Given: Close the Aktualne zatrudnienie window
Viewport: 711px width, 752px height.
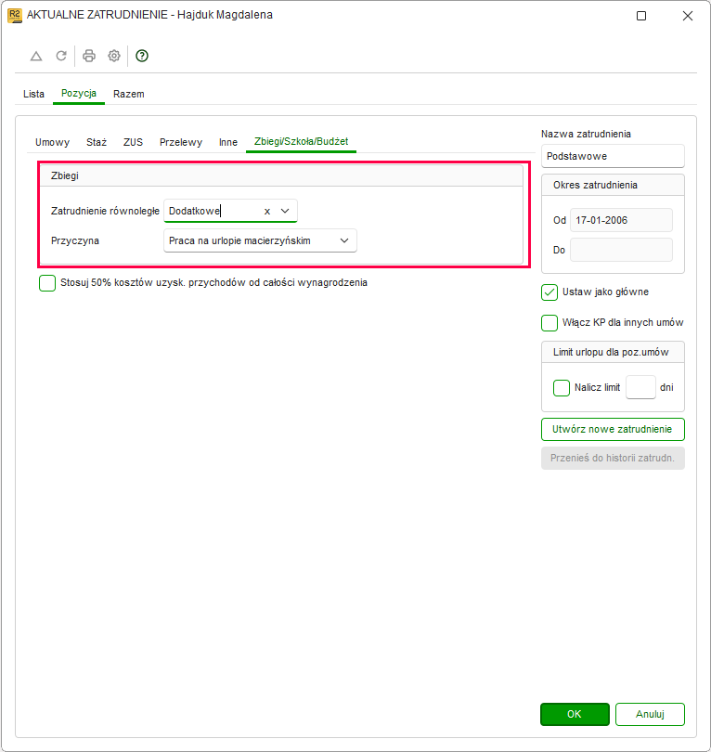Looking at the screenshot, I should click(x=688, y=16).
